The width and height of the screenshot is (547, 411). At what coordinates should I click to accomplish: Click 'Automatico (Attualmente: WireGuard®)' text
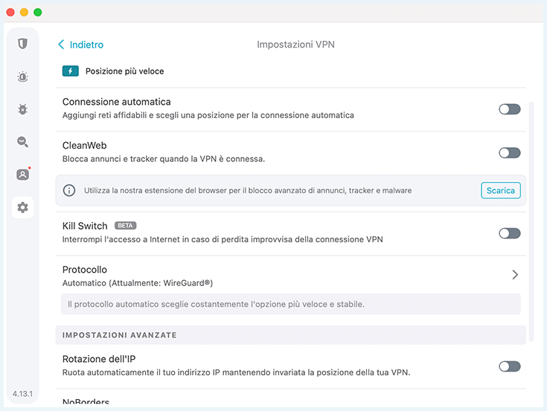[x=138, y=283]
